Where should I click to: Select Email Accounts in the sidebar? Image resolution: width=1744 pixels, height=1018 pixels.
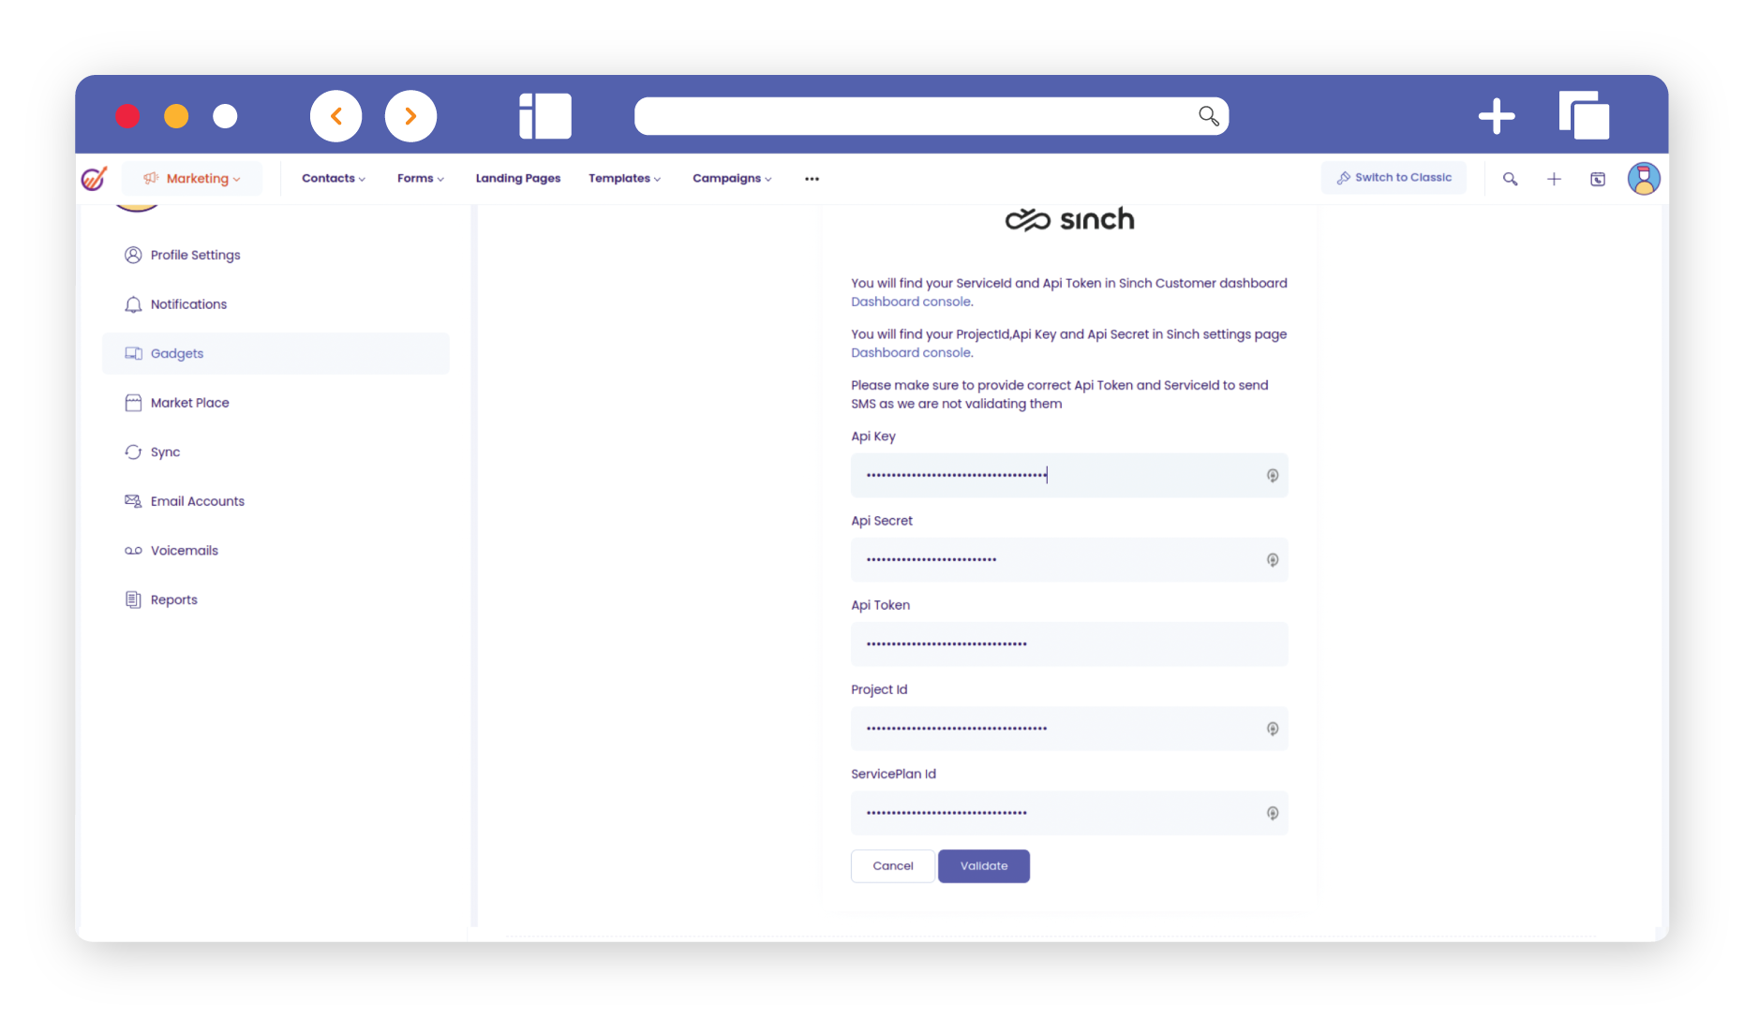(x=197, y=501)
